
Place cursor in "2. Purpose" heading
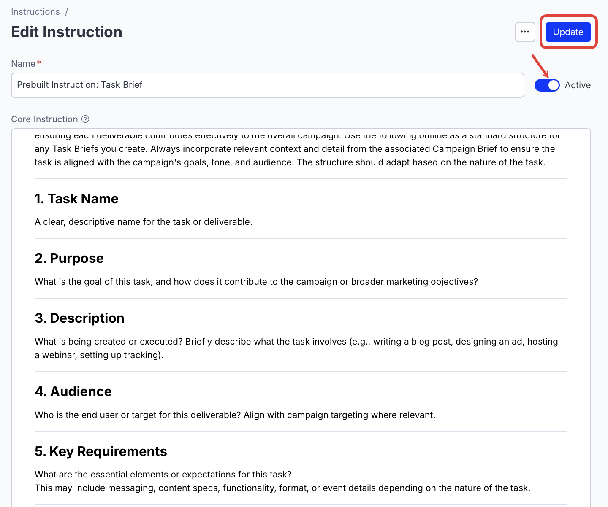[x=69, y=258]
